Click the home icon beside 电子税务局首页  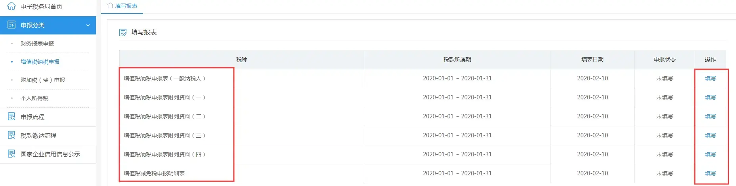11,6
